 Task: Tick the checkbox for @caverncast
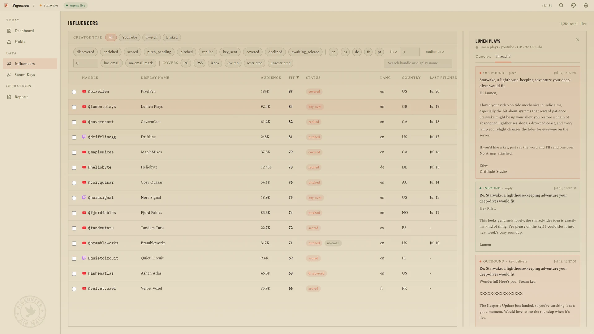(x=74, y=122)
